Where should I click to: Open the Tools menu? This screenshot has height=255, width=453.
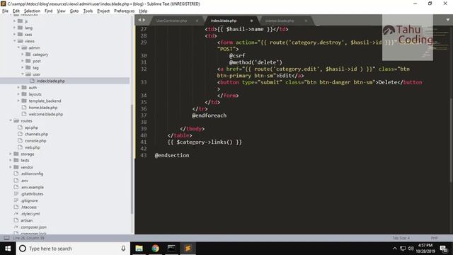click(x=88, y=11)
